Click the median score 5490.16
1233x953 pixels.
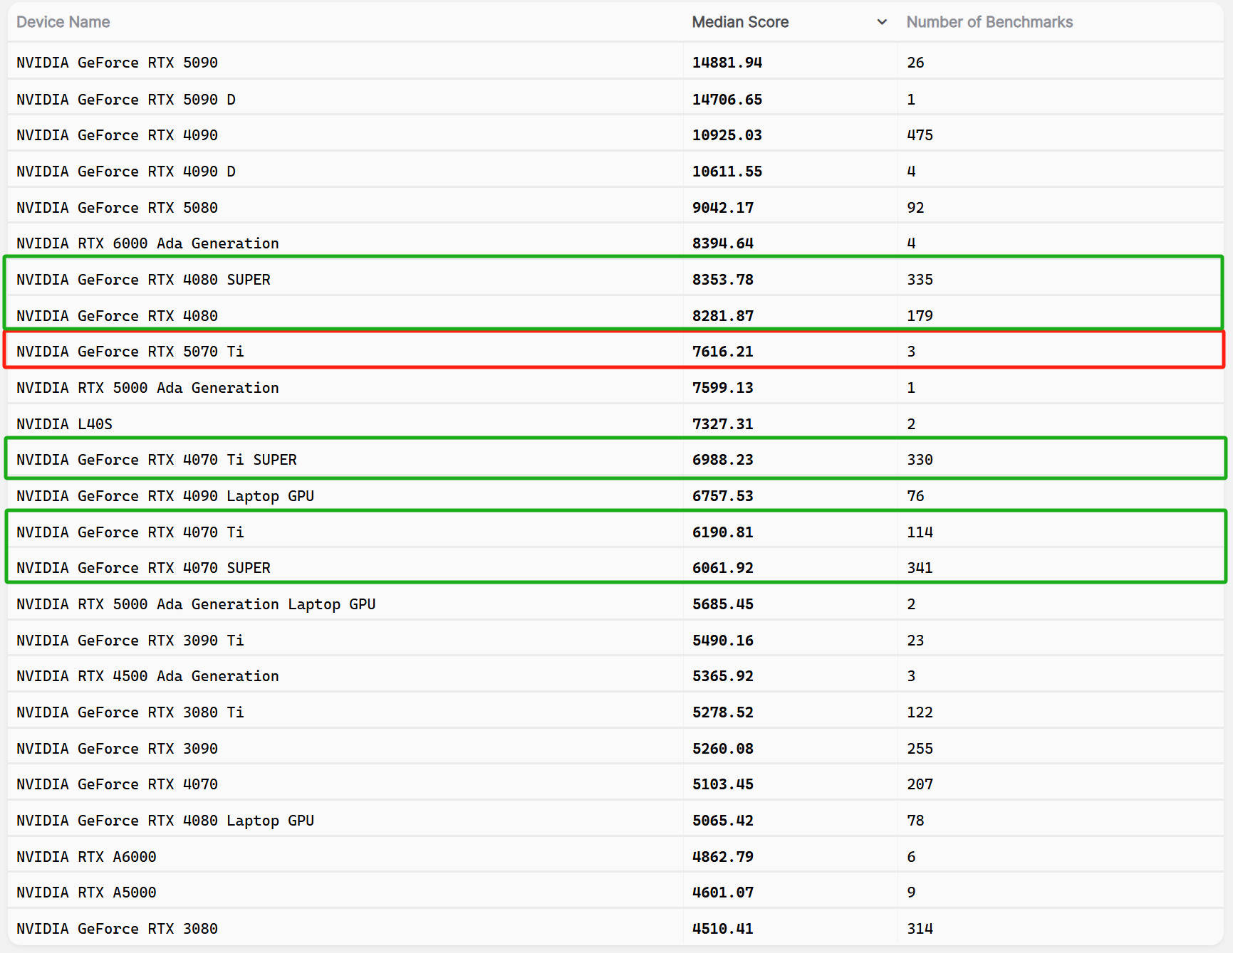pyautogui.click(x=723, y=641)
